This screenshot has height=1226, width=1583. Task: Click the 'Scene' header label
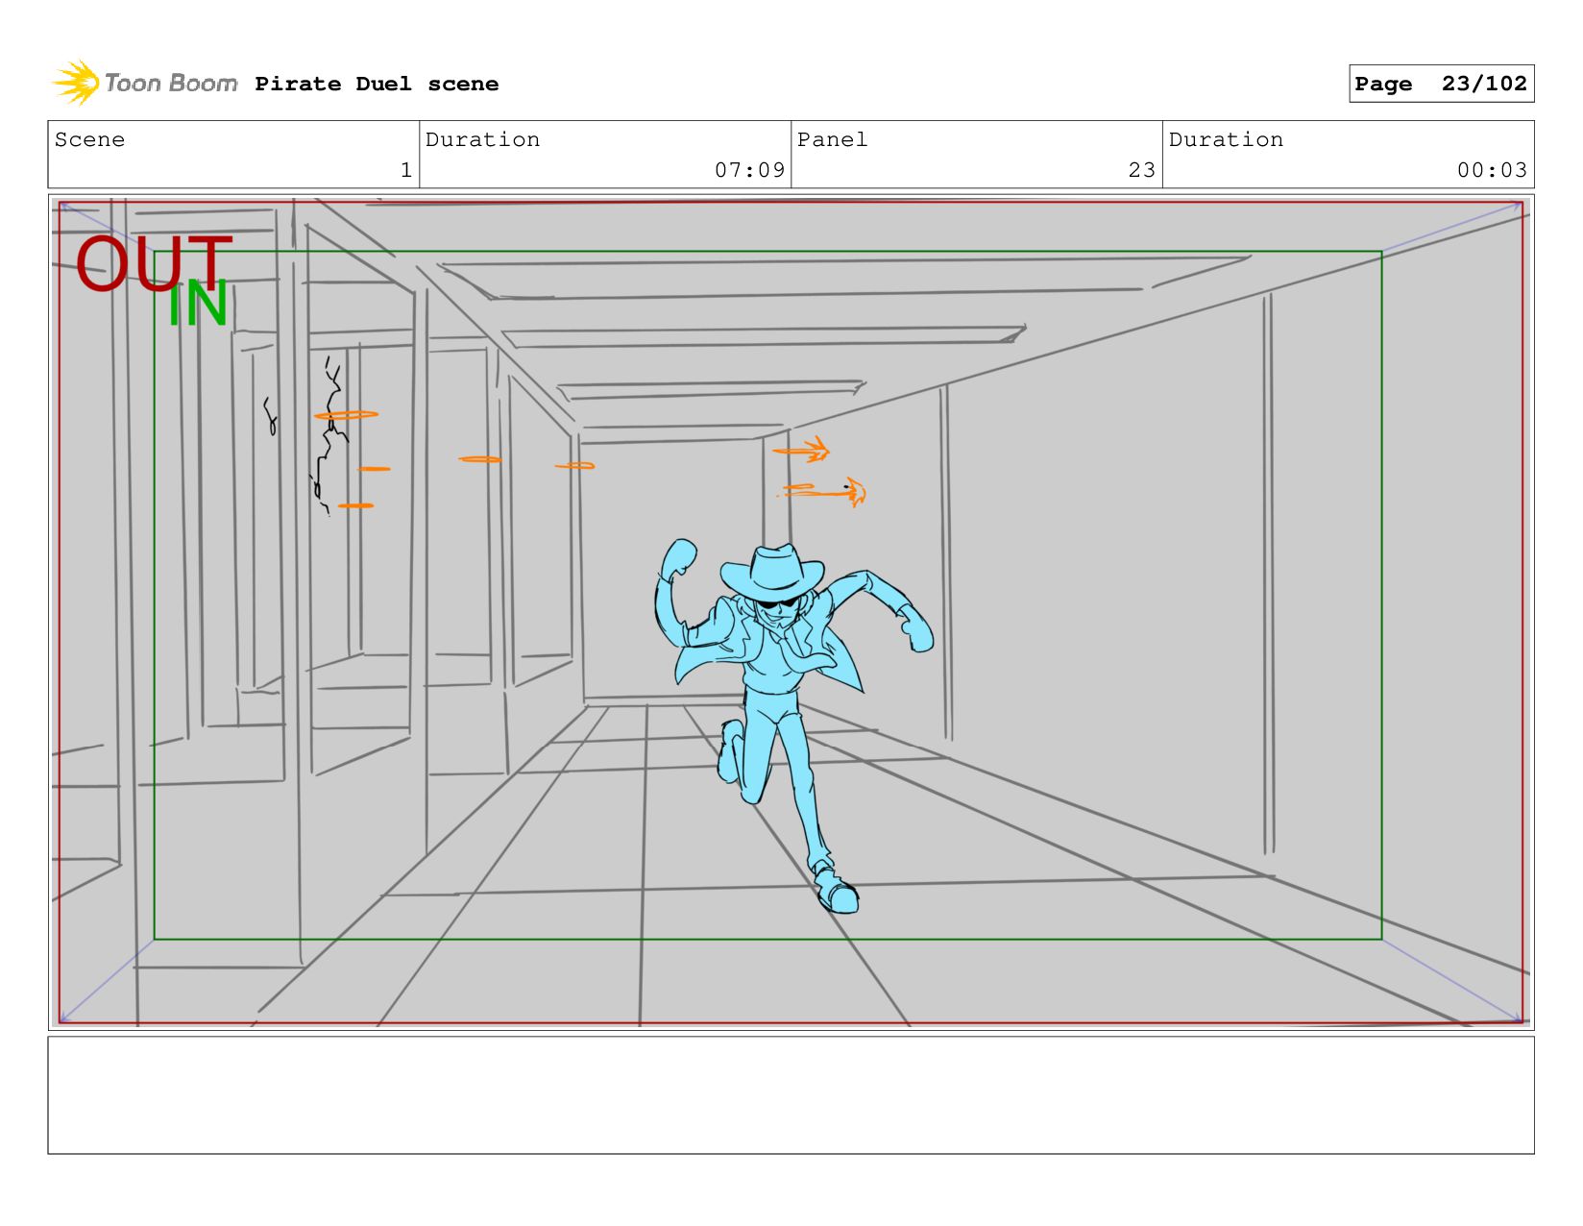point(89,139)
